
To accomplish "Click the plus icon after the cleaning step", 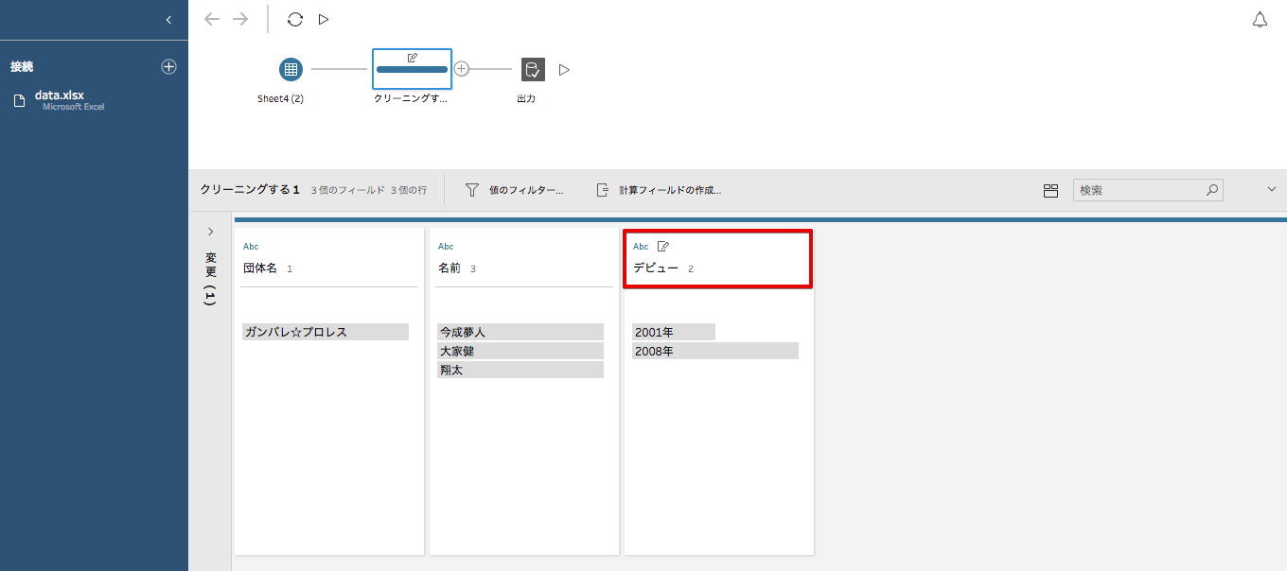I will (462, 68).
